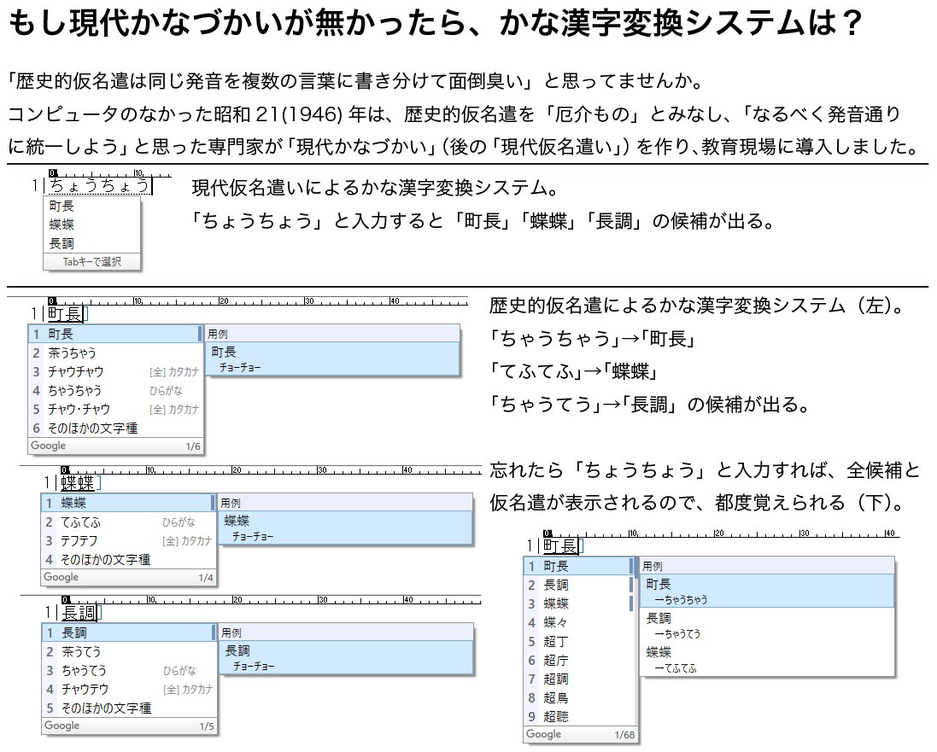
Task: Click 長調 チョーチョー usage example
Action: [x=346, y=657]
